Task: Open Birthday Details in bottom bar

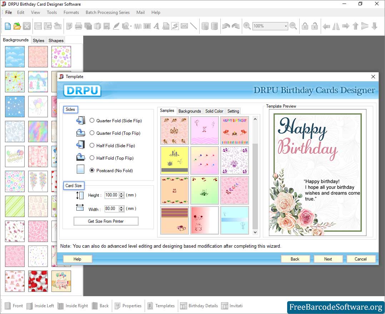Action: click(199, 306)
